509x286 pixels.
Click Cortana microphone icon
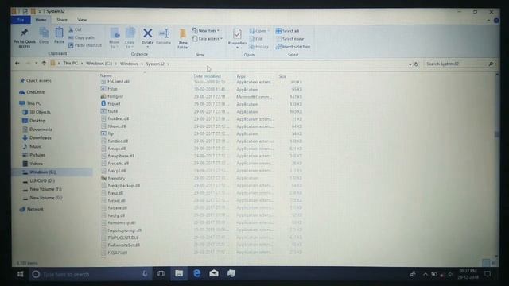click(145, 274)
